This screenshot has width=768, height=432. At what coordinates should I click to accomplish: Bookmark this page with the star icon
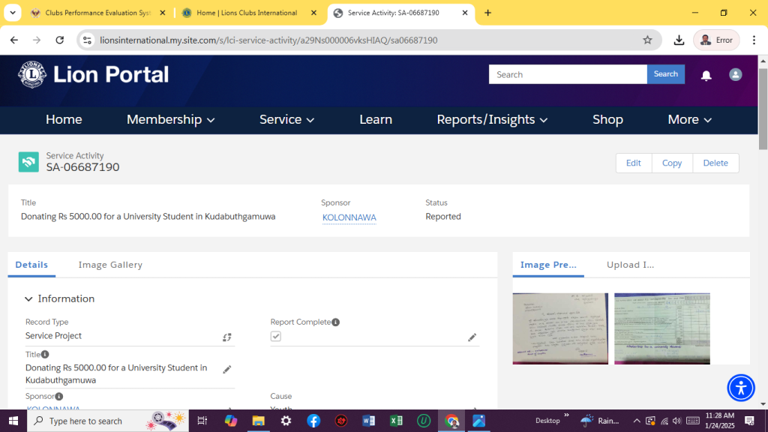click(x=647, y=40)
